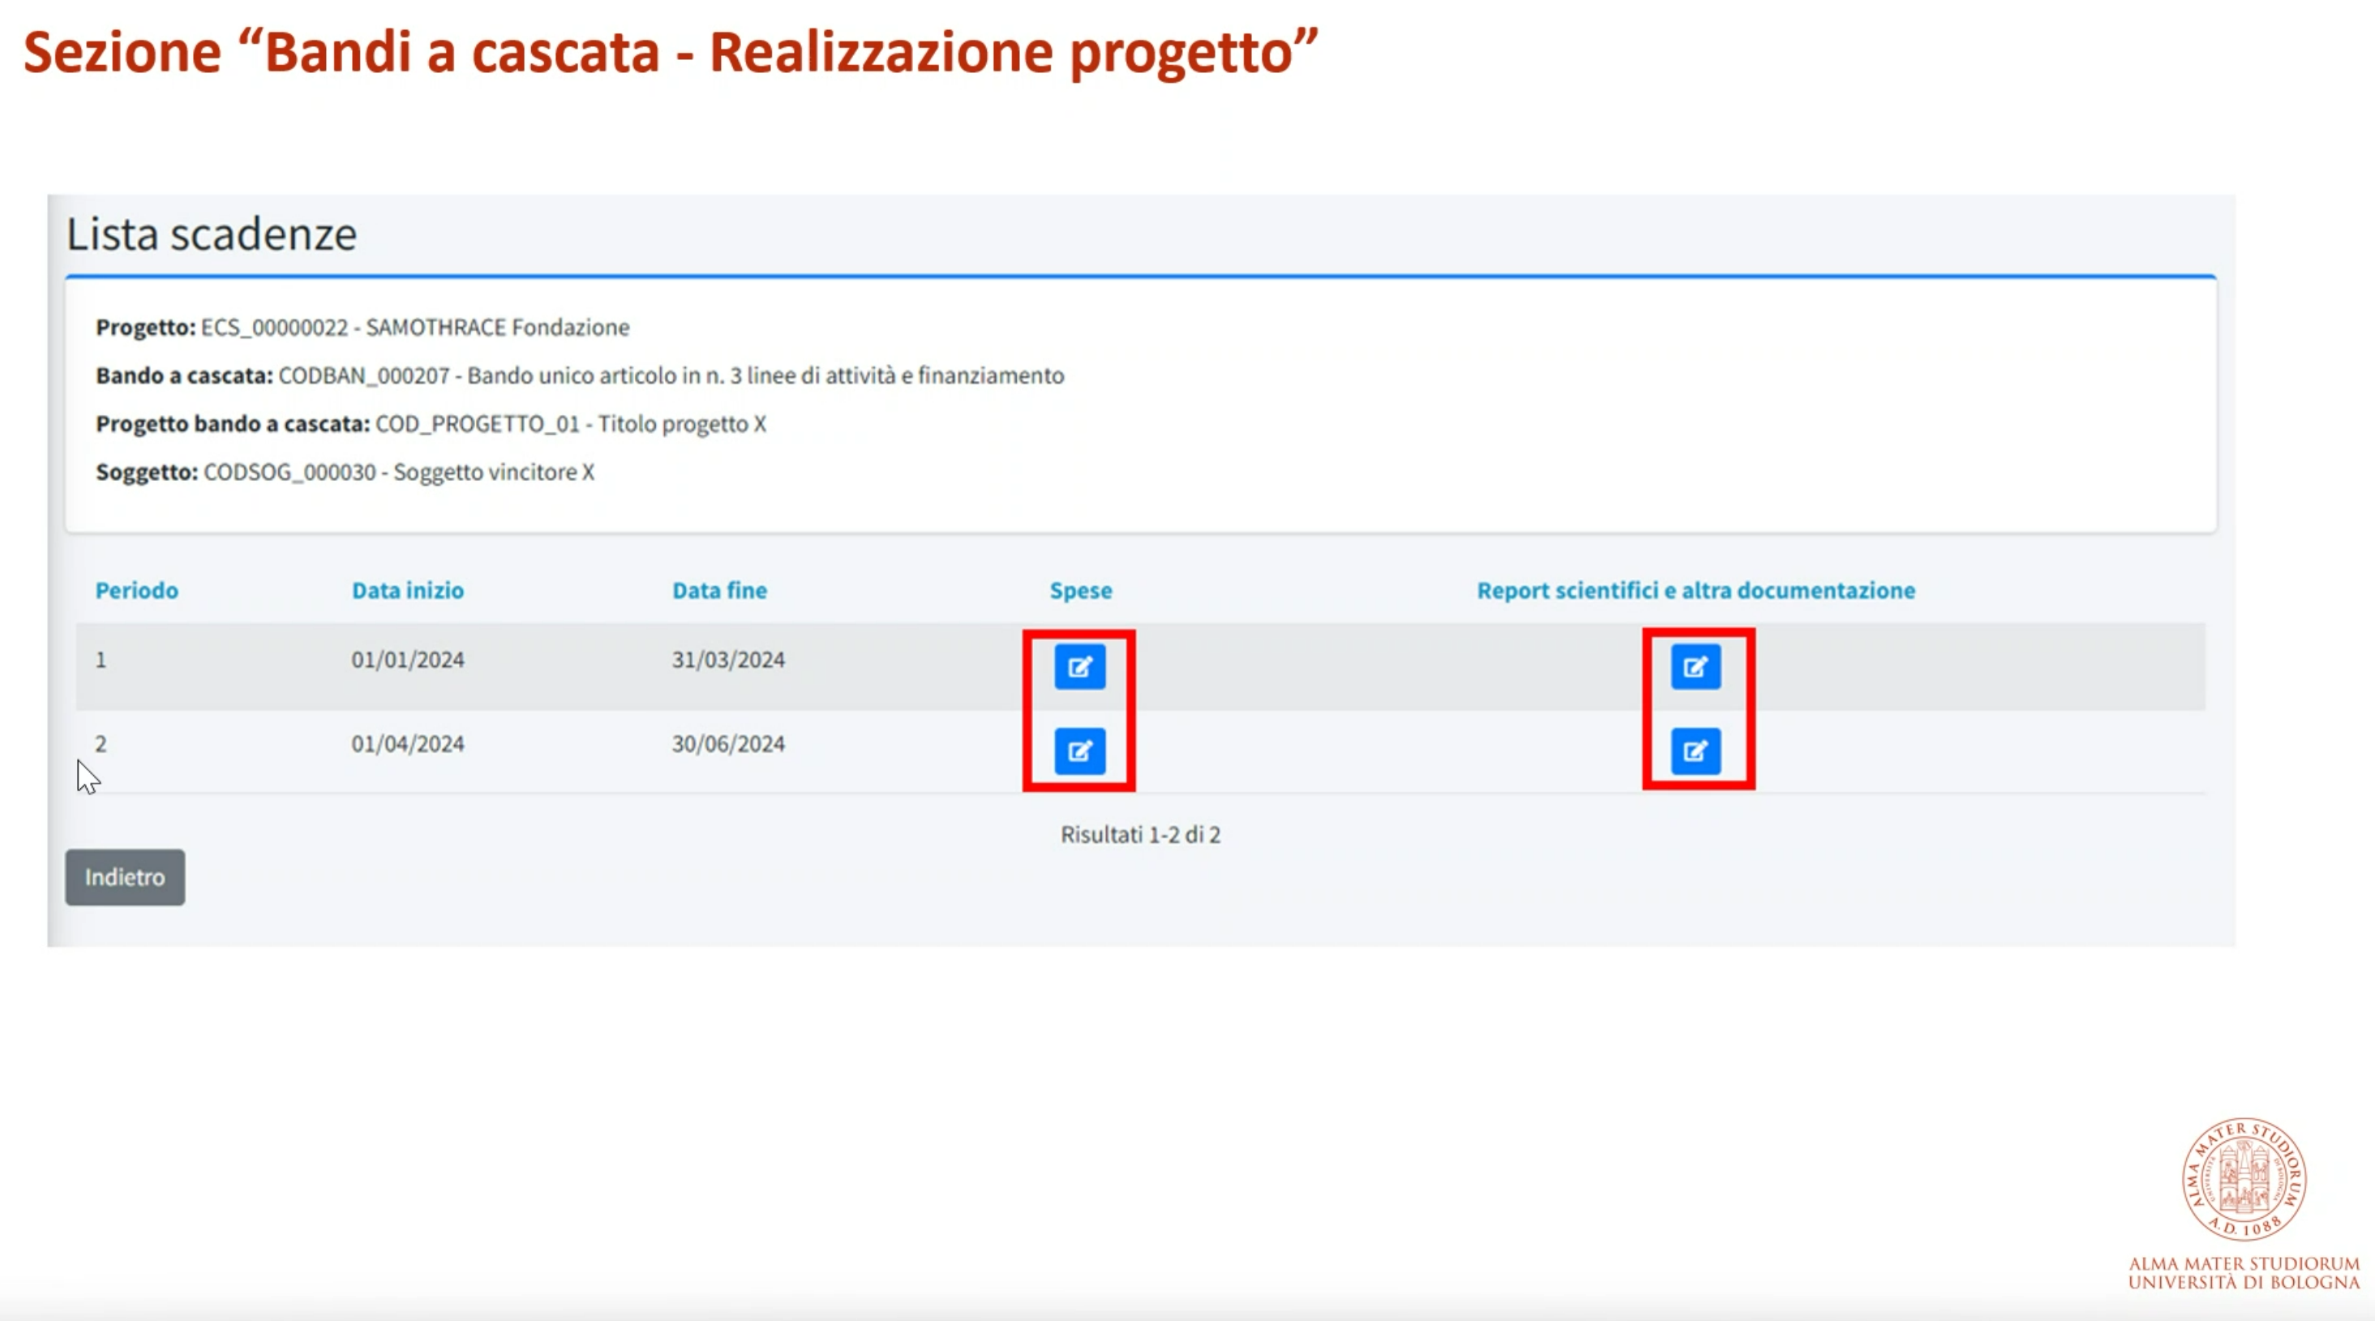Click start date 01/01/2024
This screenshot has width=2375, height=1321.
(408, 660)
